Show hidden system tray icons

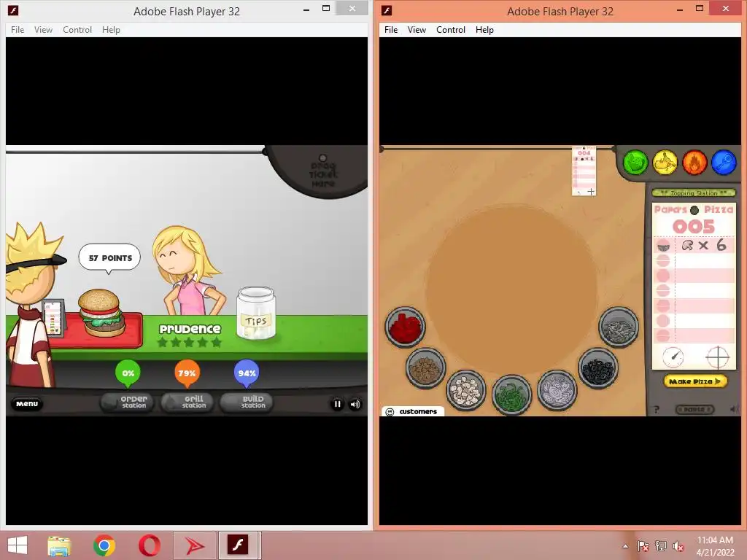coord(625,546)
